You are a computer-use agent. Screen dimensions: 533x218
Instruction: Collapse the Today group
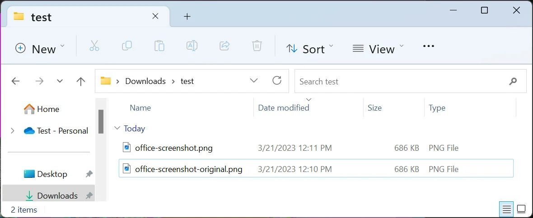[x=117, y=129]
